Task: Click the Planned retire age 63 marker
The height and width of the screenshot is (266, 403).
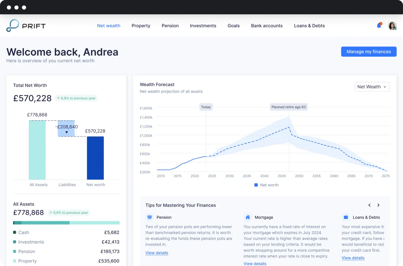Action: click(x=289, y=107)
